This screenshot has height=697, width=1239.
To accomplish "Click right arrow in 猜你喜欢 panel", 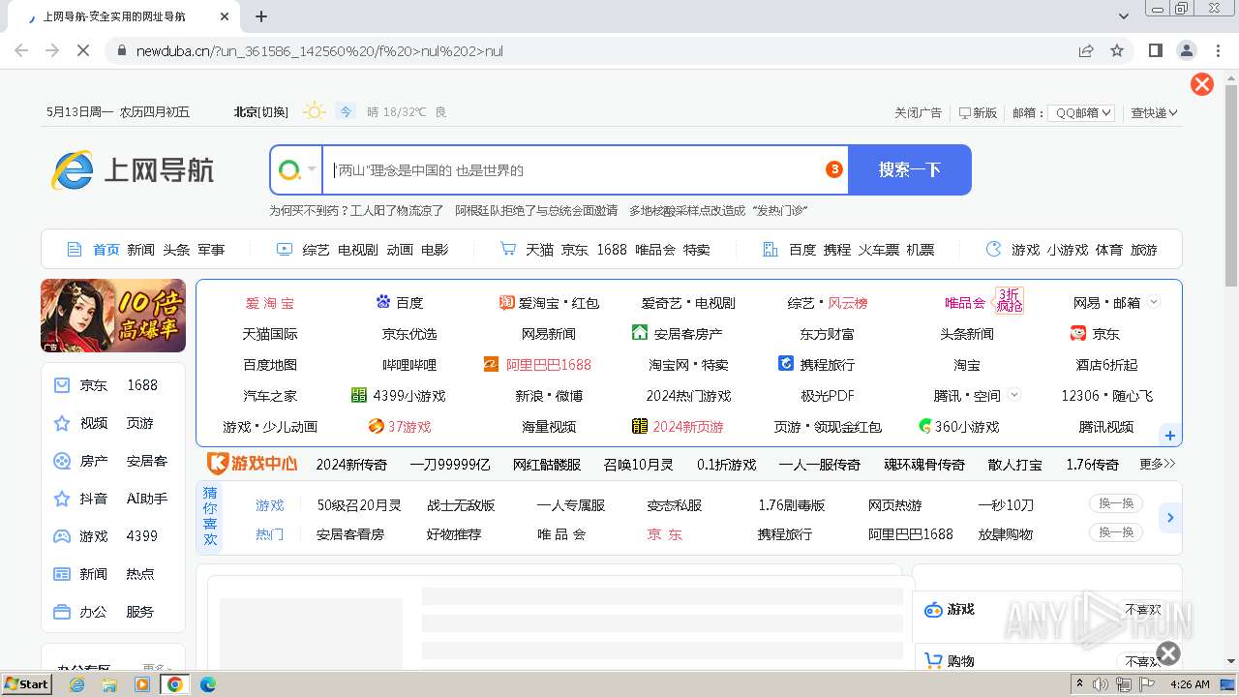I will pyautogui.click(x=1169, y=518).
